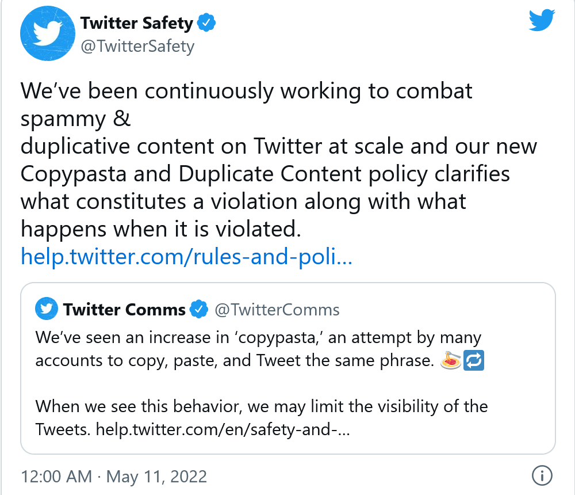575x495 pixels.
Task: Click the Twitter bird logo at top right
Action: click(541, 22)
